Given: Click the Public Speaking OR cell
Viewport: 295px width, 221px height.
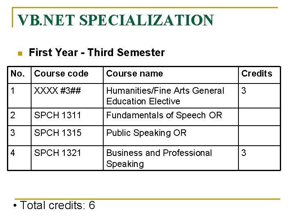Looking at the screenshot, I should pos(146,133).
